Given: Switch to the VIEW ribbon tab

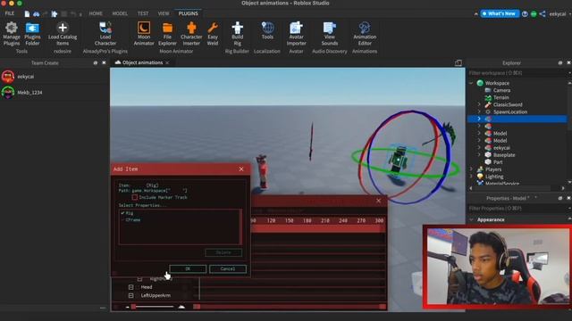Looking at the screenshot, I should [164, 13].
